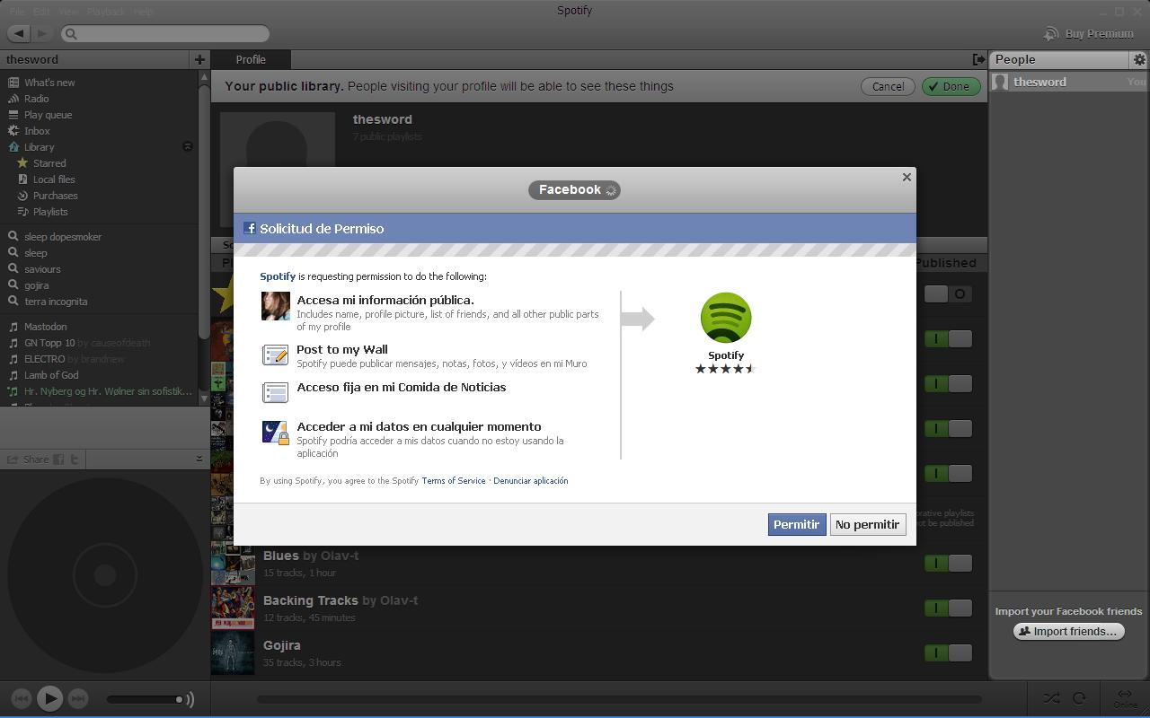Skip to previous track
Viewport: 1150px width, 718px height.
pos(22,698)
